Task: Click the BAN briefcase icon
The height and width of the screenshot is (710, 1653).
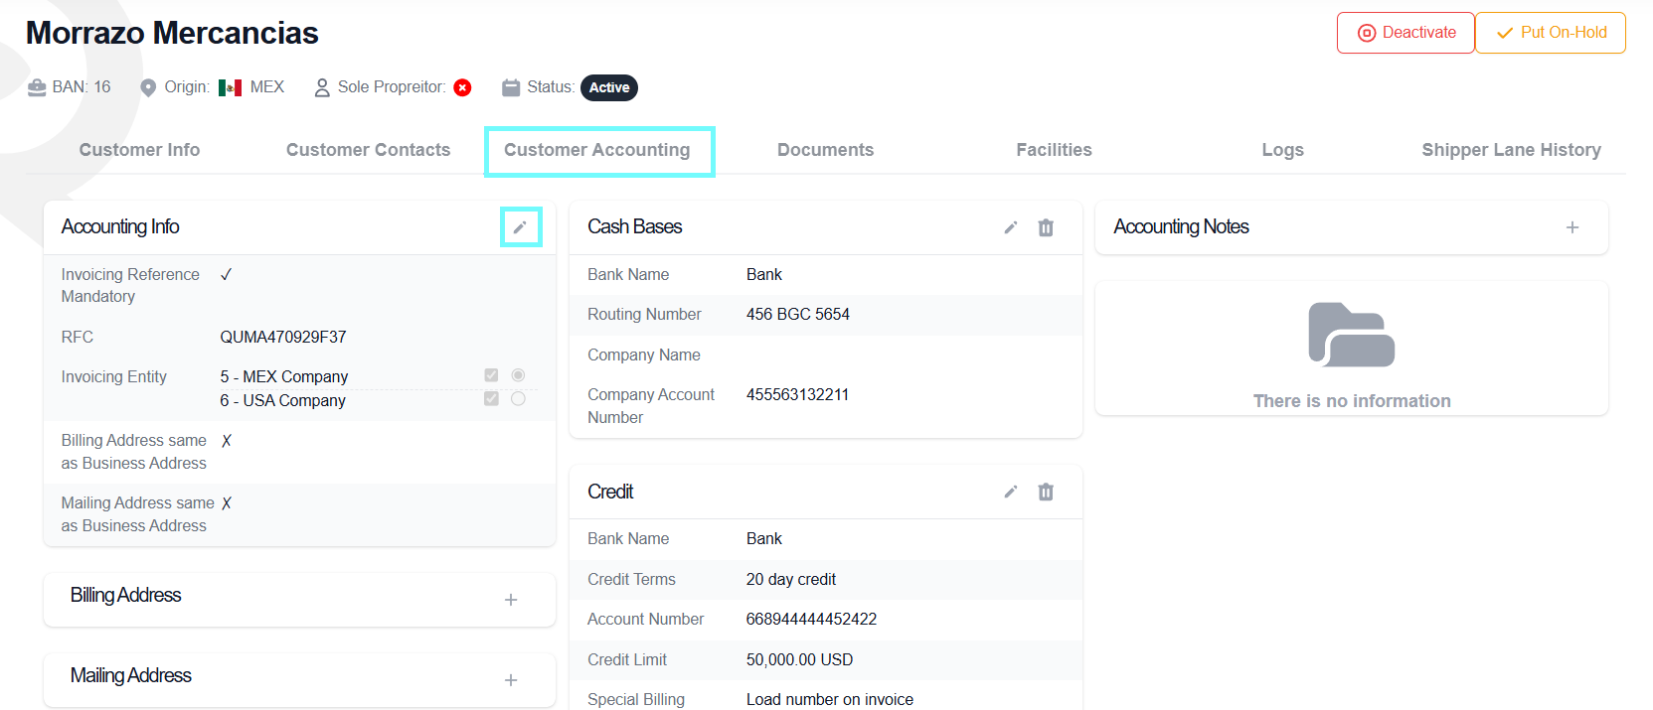Action: [37, 87]
